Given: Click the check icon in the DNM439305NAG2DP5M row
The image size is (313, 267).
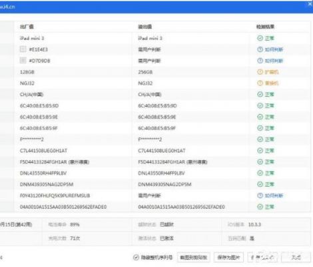Looking at the screenshot, I should point(260,184).
